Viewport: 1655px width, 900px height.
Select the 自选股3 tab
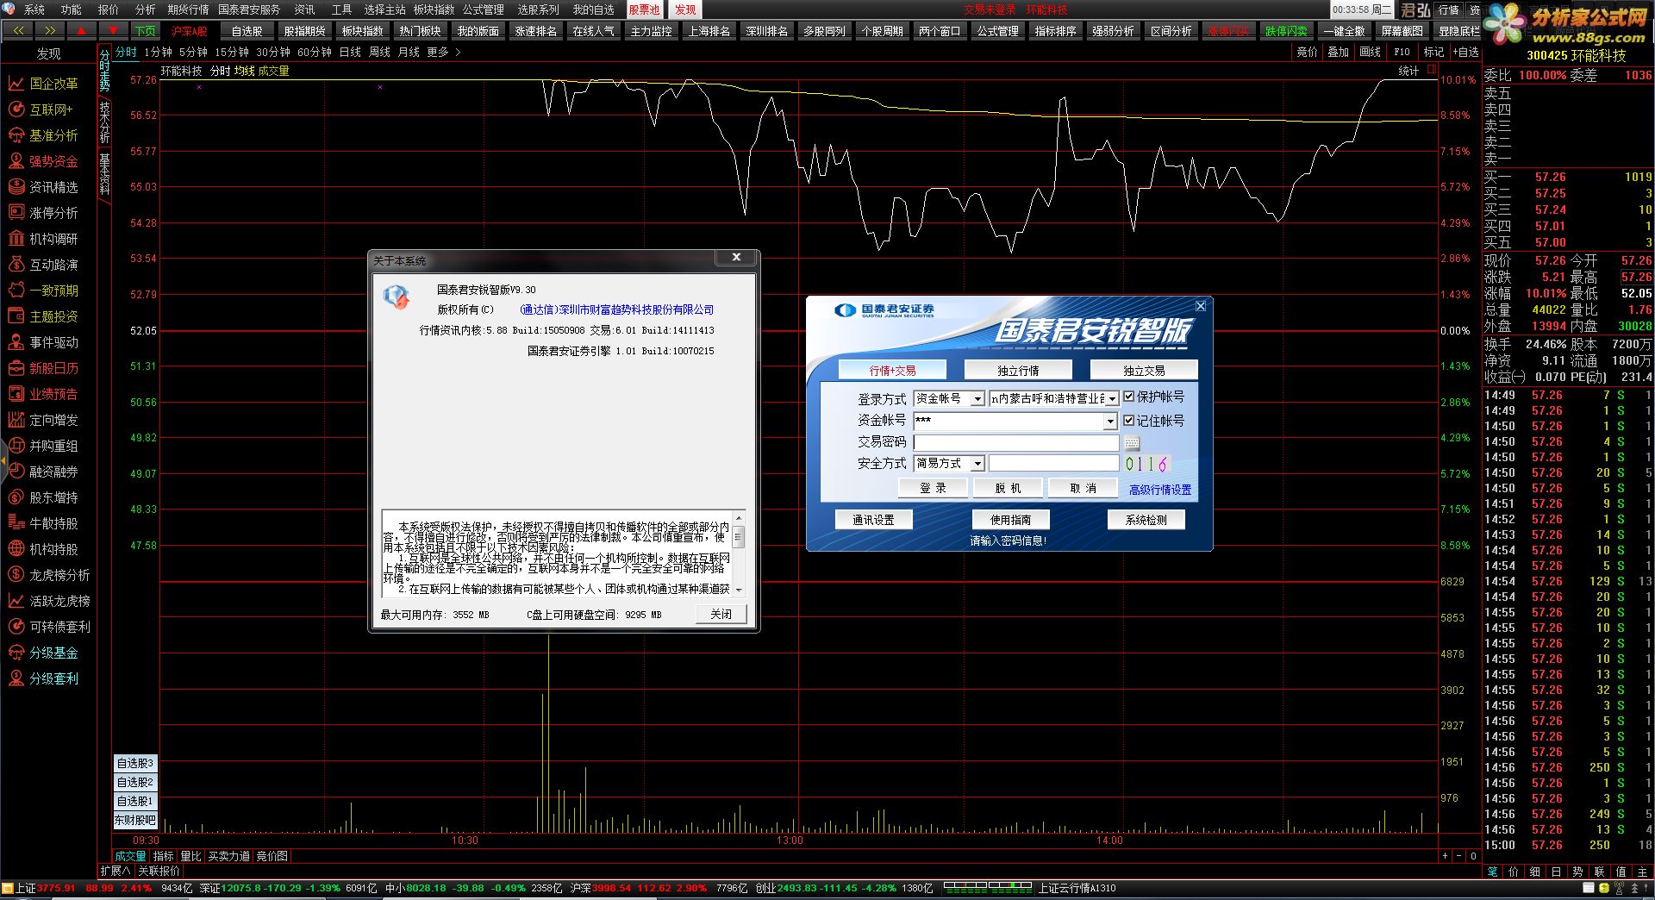coord(134,763)
